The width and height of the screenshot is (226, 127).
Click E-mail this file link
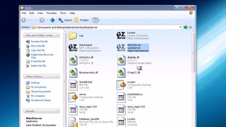coord(38,61)
